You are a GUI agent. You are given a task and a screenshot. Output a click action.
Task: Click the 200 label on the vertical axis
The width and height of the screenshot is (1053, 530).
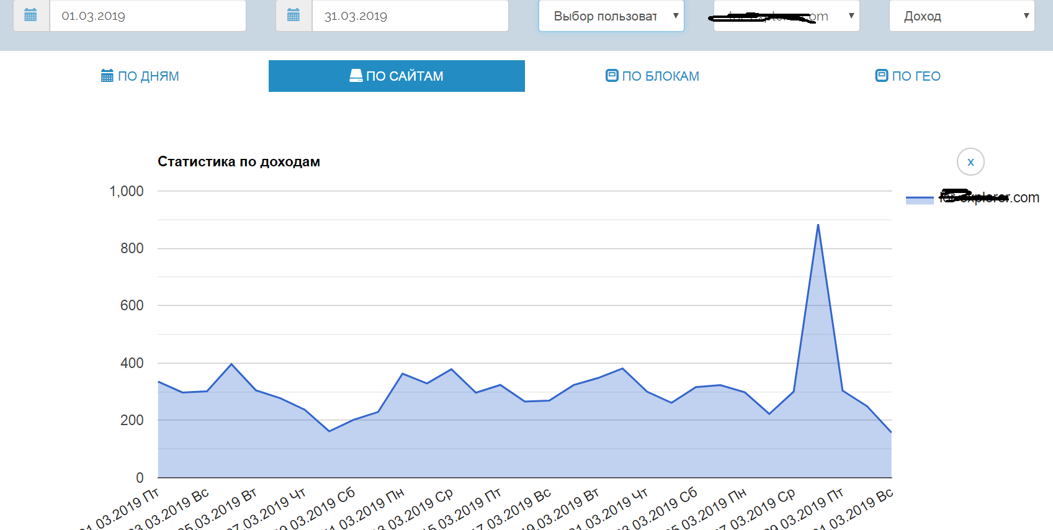tap(132, 420)
